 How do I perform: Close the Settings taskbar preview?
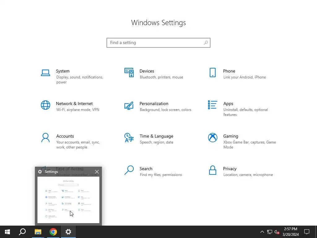pos(97,172)
